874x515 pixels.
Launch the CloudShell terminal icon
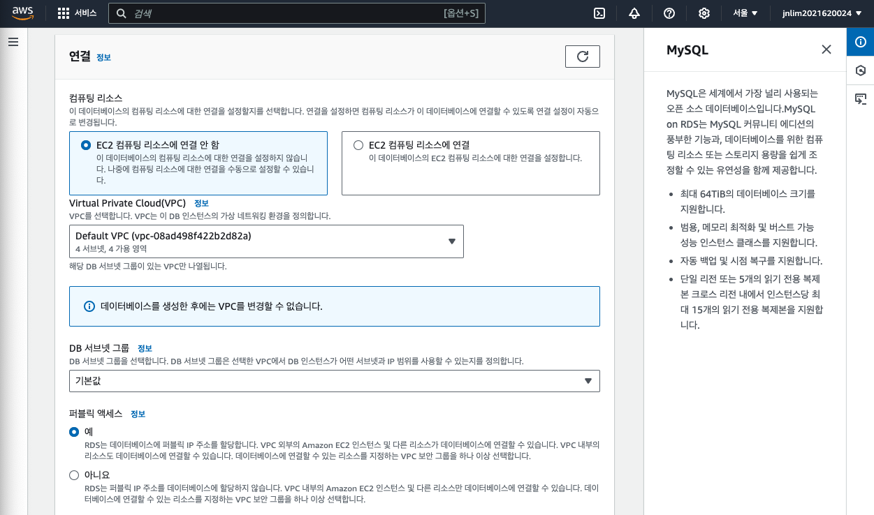pos(599,13)
